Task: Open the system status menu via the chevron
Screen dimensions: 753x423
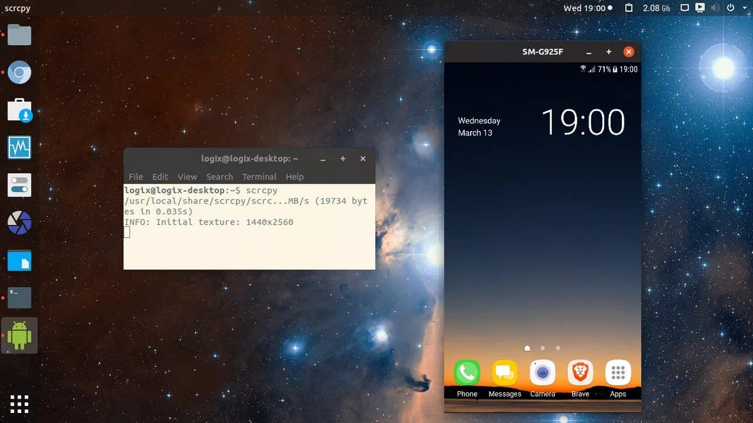Action: (745, 8)
